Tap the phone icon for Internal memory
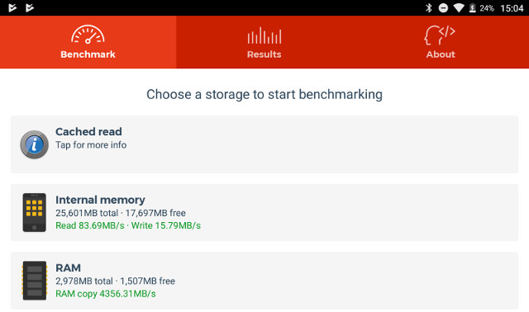This screenshot has width=529, height=312. [34, 212]
